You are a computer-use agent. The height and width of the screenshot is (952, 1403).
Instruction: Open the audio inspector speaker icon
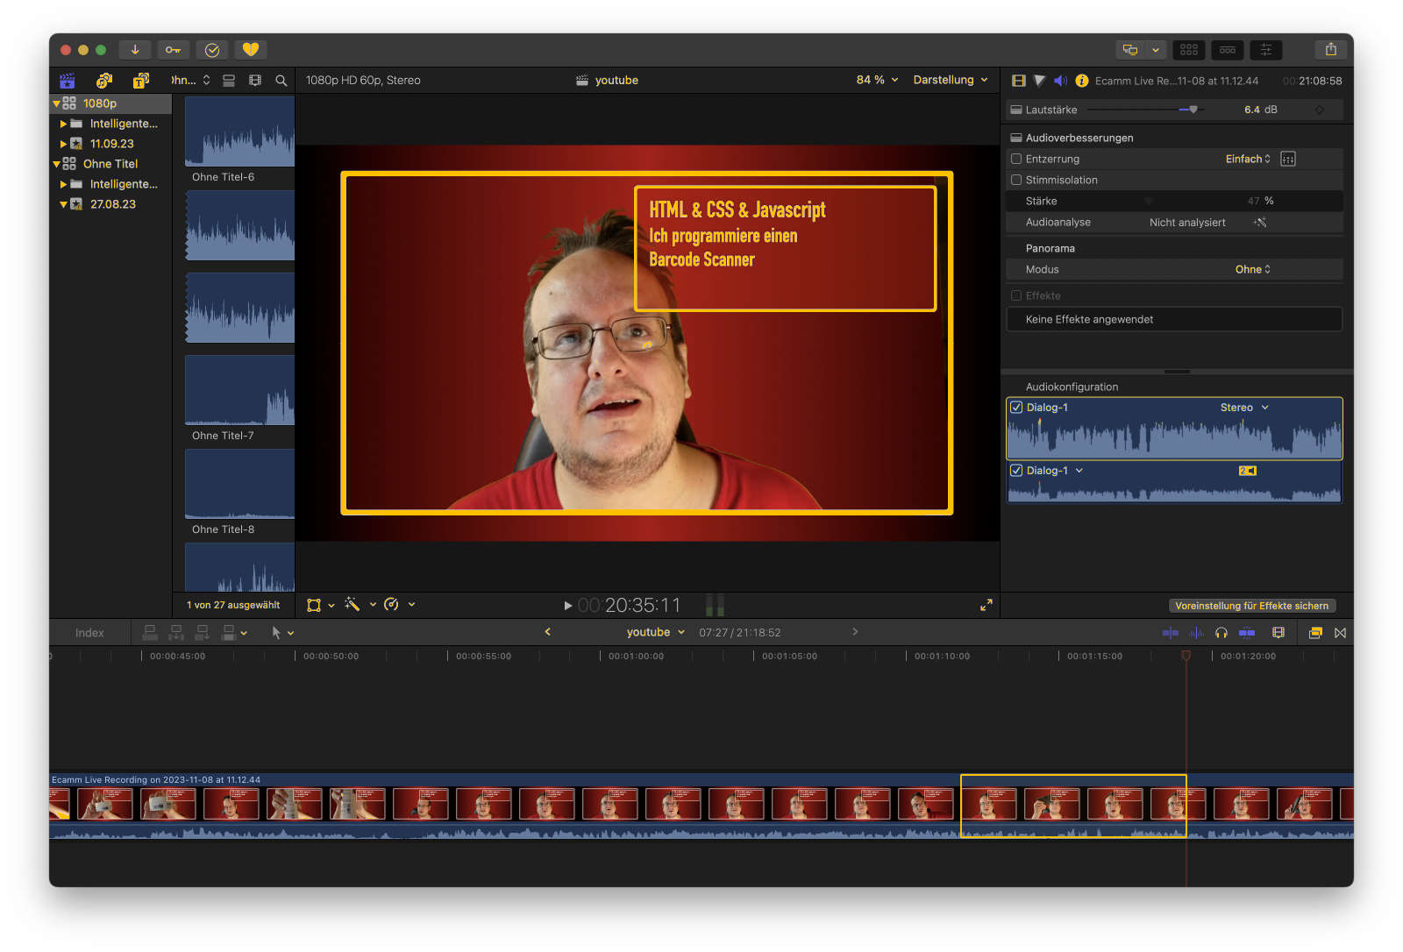click(x=1060, y=81)
